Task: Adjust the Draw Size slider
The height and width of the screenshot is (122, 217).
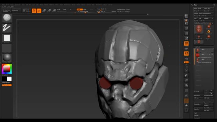Action: tap(104, 12)
